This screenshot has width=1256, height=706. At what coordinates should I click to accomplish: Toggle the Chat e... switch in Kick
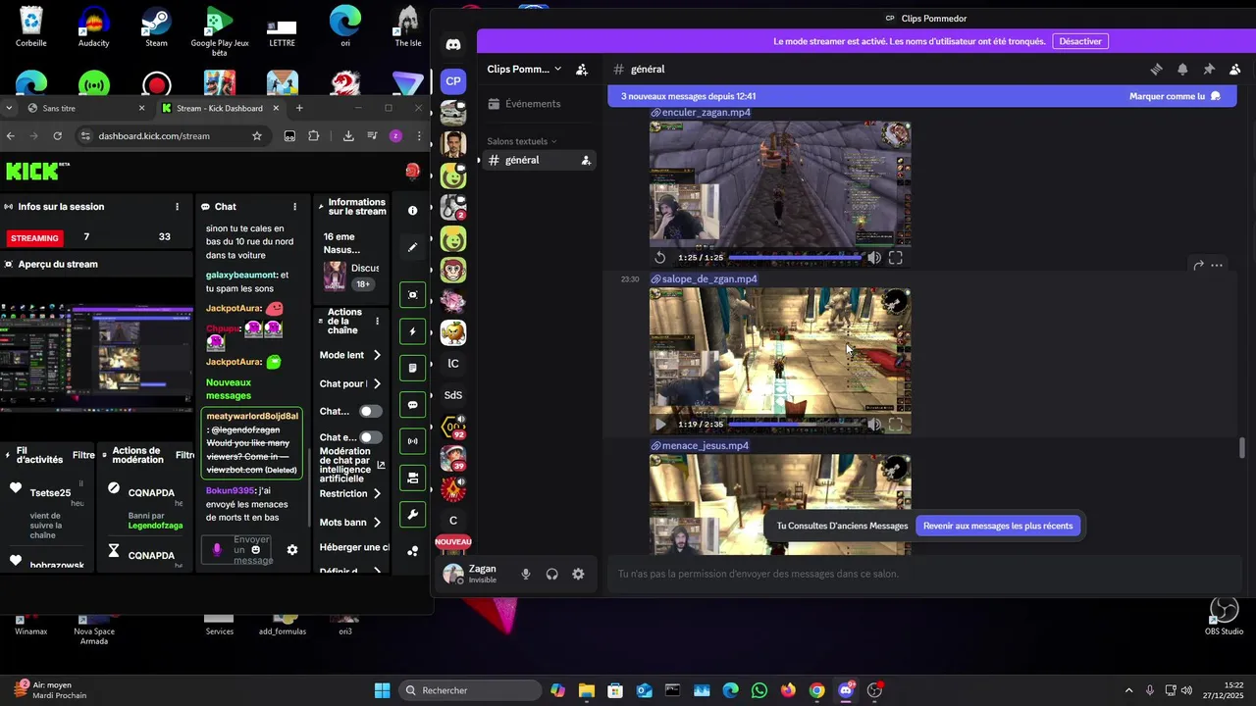pyautogui.click(x=371, y=437)
